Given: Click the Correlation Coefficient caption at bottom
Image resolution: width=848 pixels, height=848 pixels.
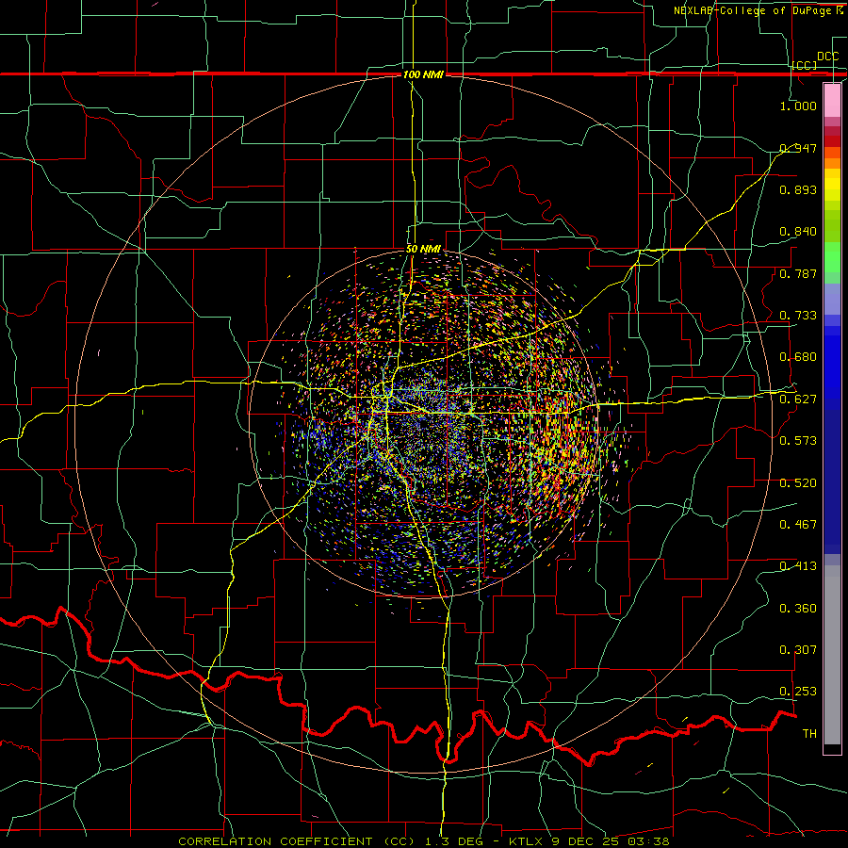Looking at the screenshot, I should tap(423, 841).
